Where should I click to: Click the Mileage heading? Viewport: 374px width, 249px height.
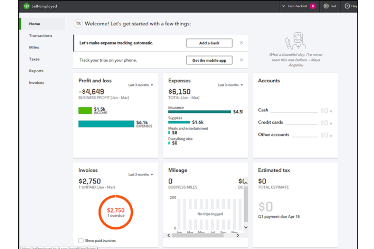click(x=178, y=170)
